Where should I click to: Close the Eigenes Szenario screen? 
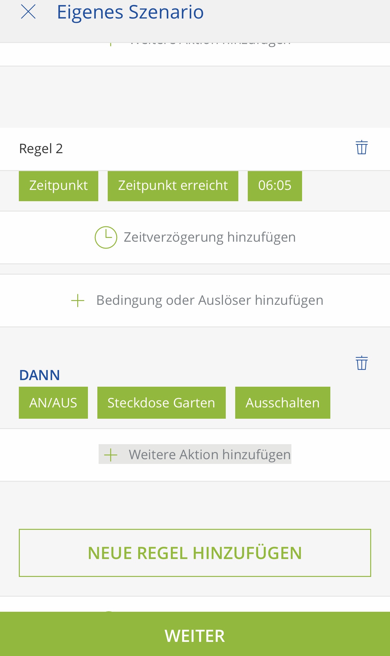[28, 12]
